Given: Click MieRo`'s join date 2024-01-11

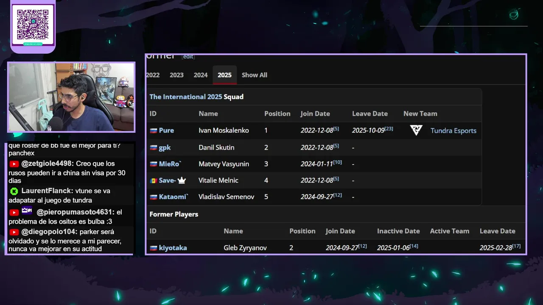Looking at the screenshot, I should [x=317, y=164].
